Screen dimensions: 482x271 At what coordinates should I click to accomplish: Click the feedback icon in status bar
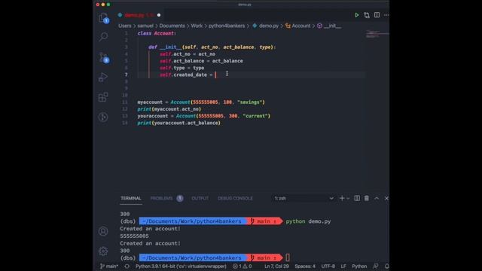376,266
